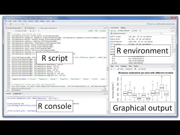Click the Refresh icon in Environment toolbar
This screenshot has height=135, width=180.
click(140, 31)
